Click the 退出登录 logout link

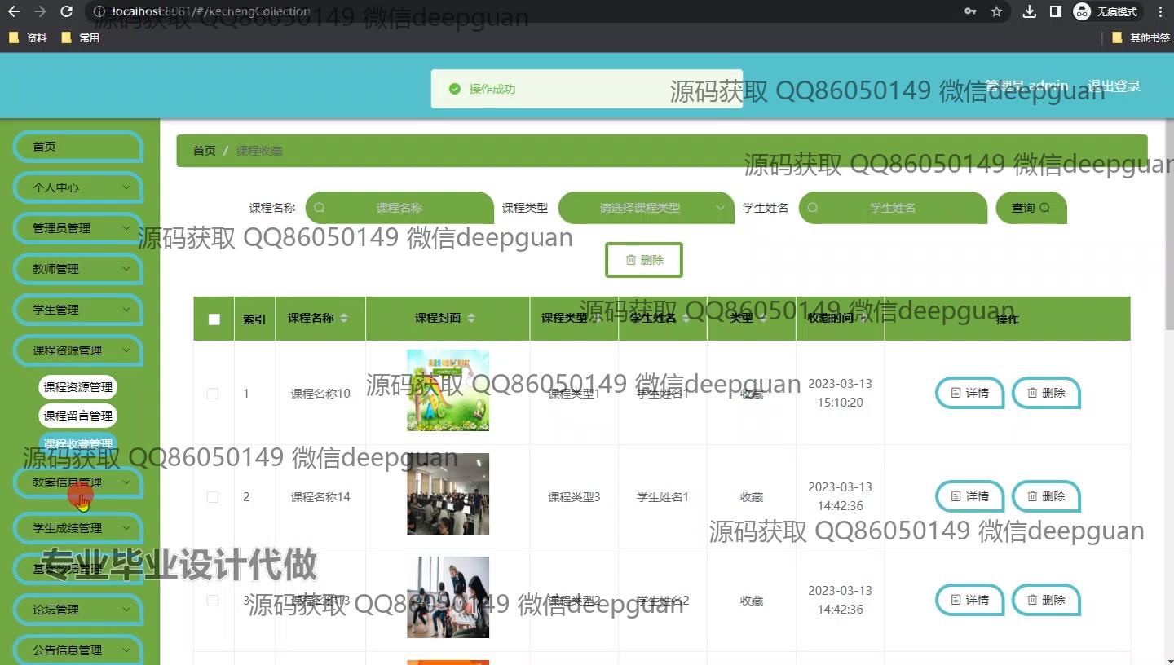click(x=1114, y=85)
